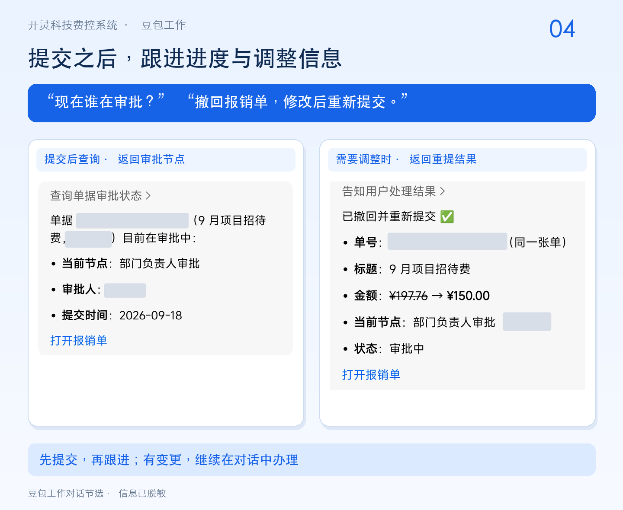This screenshot has height=510, width=623.
Task: Click (同一张单) note
Action: coord(538,242)
